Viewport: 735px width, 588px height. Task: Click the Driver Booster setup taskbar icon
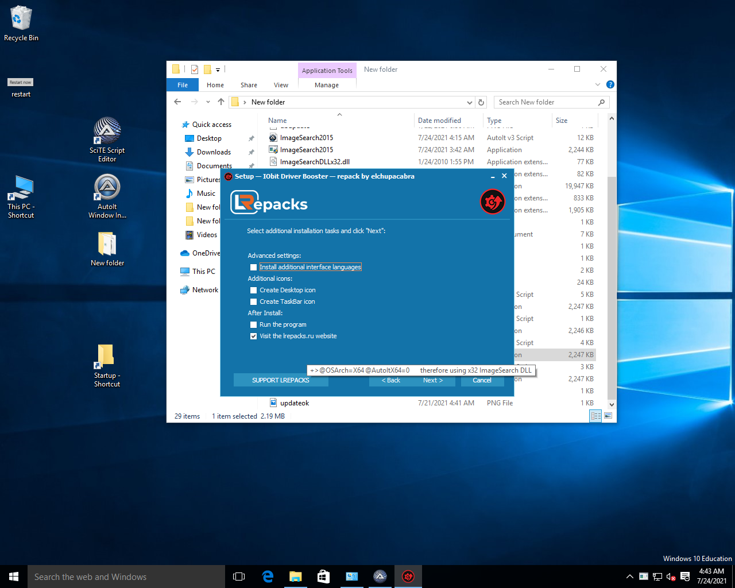pos(408,577)
